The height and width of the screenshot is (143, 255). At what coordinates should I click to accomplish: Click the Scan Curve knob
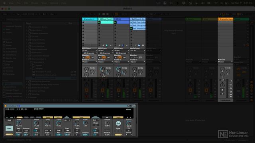[x=85, y=123]
